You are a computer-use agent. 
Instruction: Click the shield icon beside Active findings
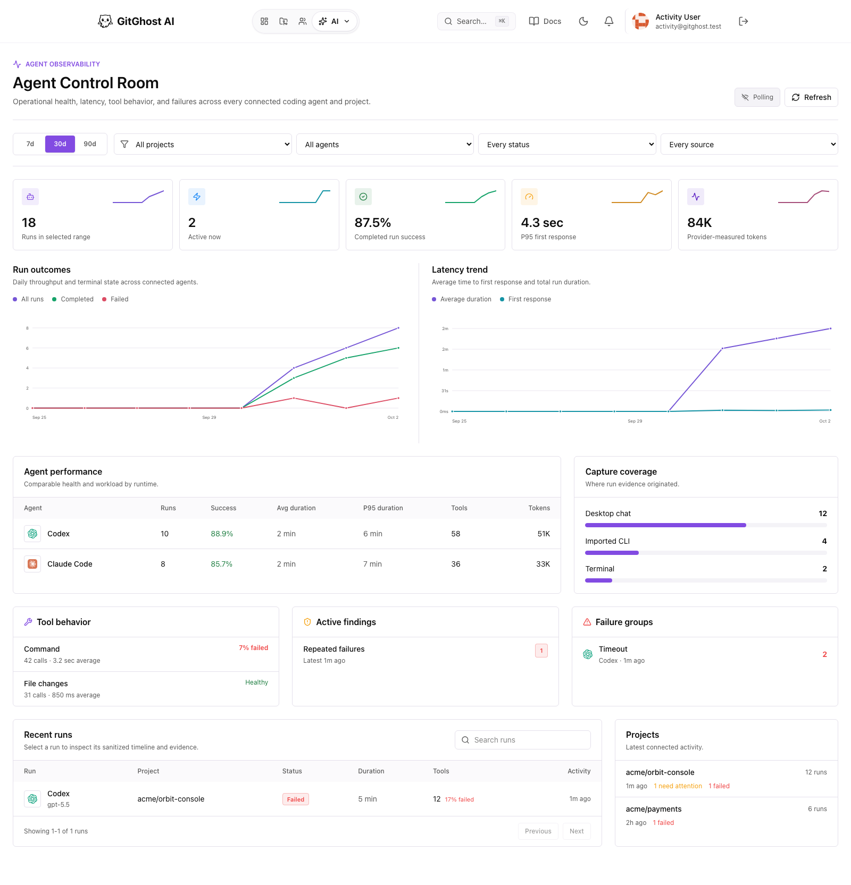307,622
